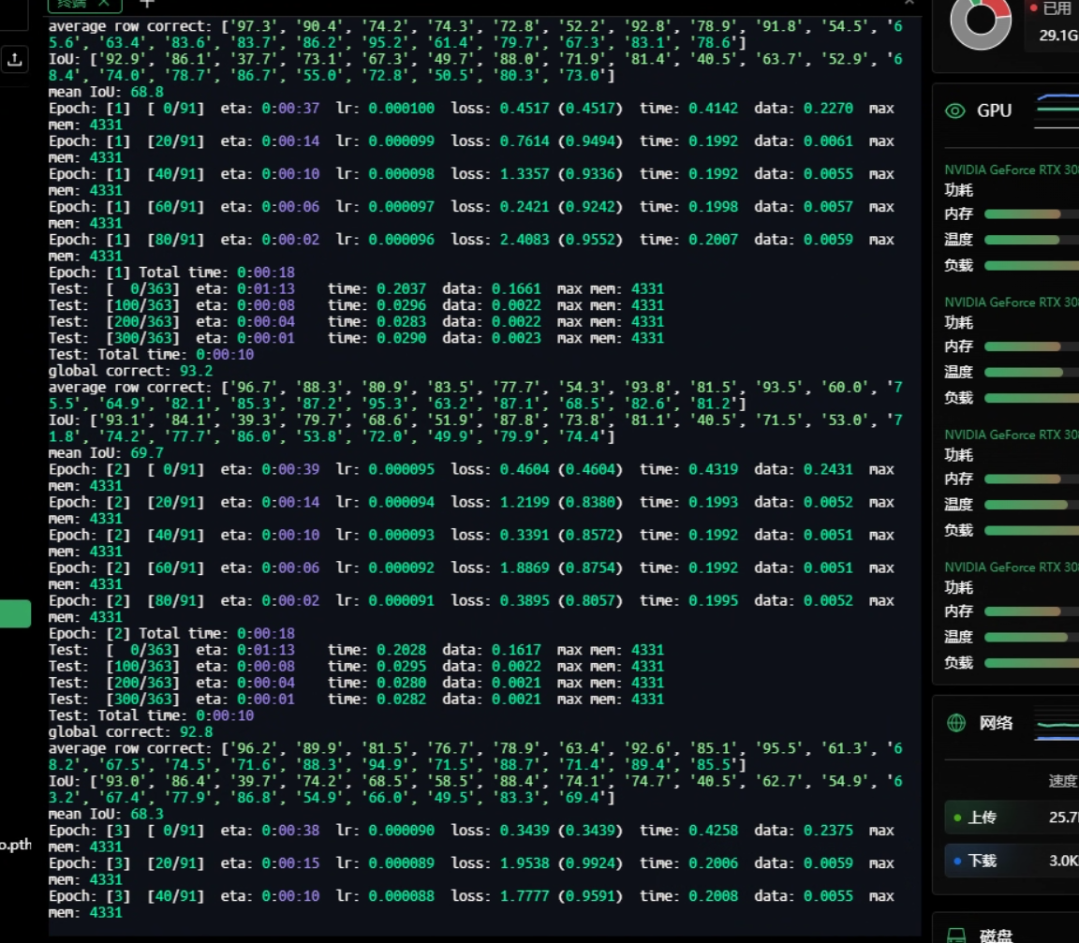Click the fourth GPU card's 内存 bar
1079x943 pixels.
pyautogui.click(x=1031, y=611)
